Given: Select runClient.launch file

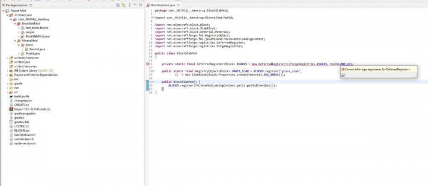Looking at the screenshot, I should tap(24, 135).
